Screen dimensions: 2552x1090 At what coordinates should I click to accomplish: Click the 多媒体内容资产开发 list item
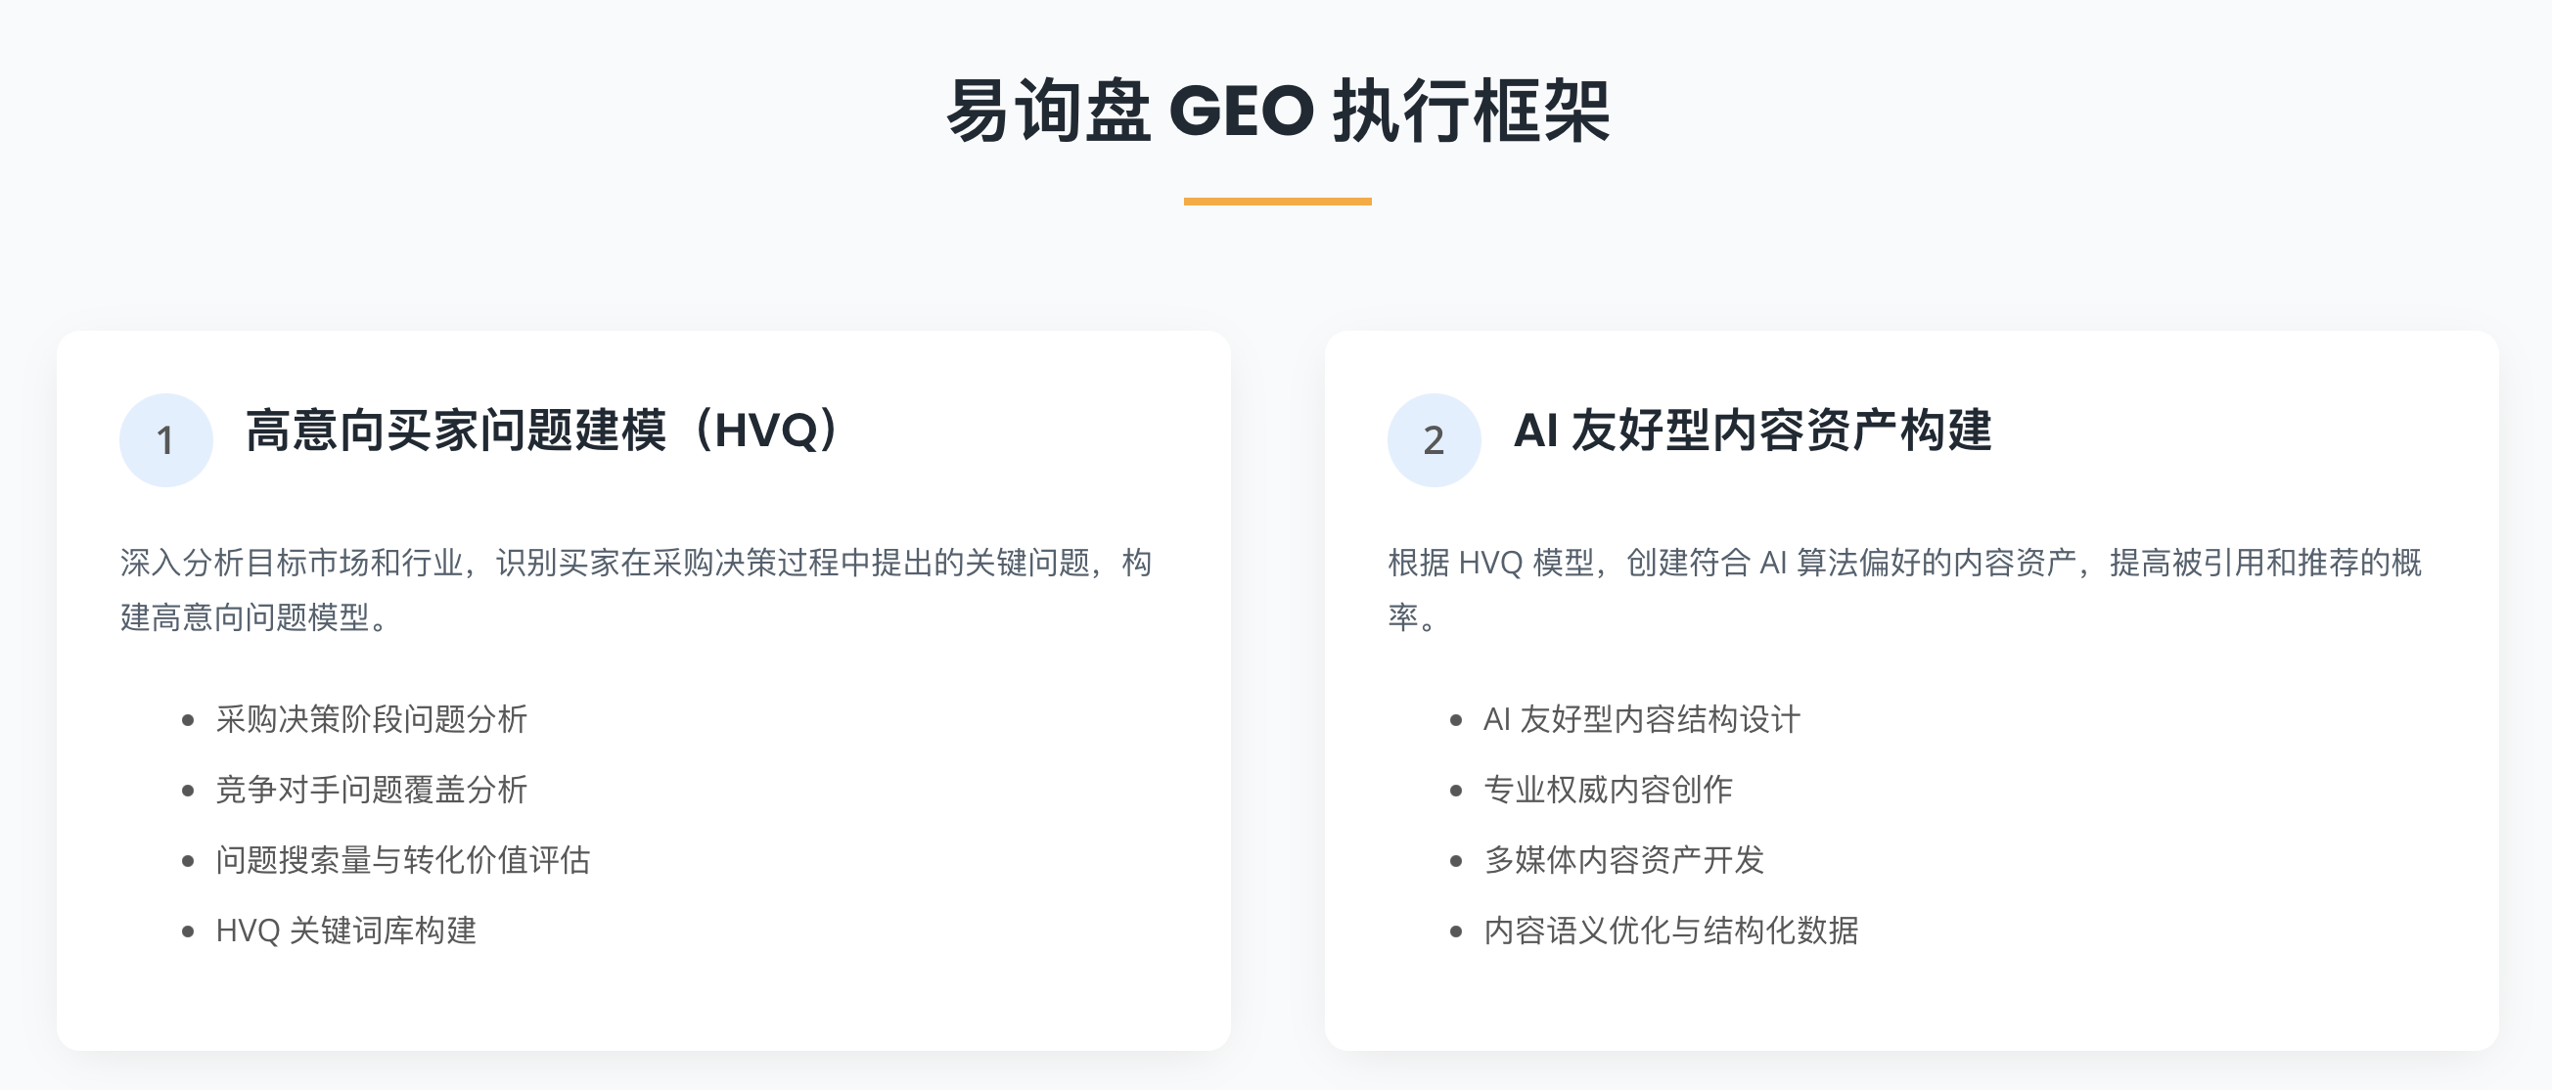(x=1623, y=860)
